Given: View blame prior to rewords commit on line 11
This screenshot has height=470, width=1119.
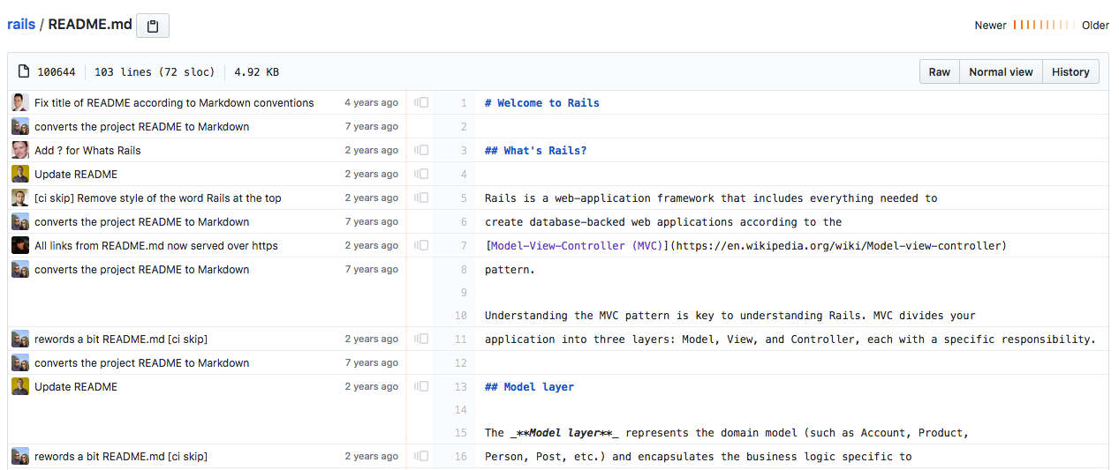Looking at the screenshot, I should [421, 339].
